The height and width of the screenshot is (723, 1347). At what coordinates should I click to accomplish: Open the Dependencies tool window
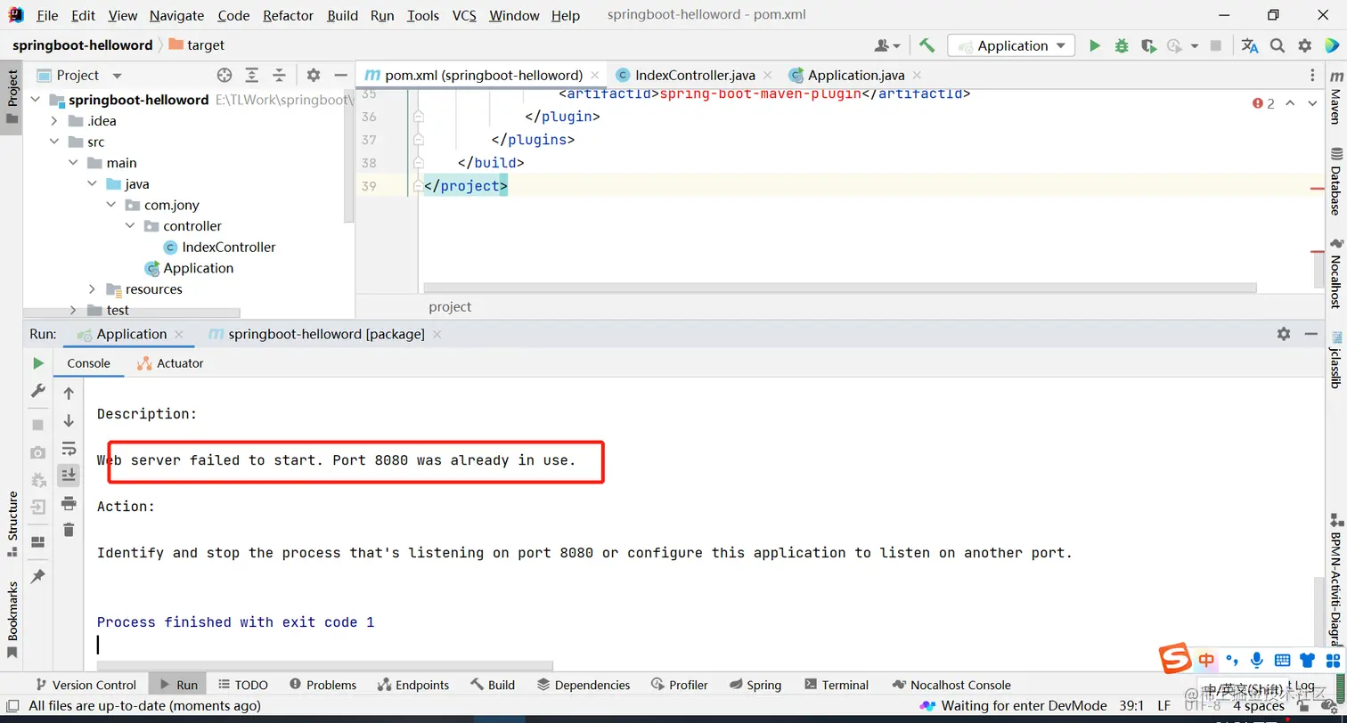[x=584, y=685]
